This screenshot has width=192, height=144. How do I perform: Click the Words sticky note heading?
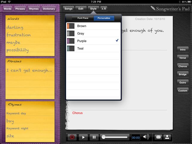(13, 19)
